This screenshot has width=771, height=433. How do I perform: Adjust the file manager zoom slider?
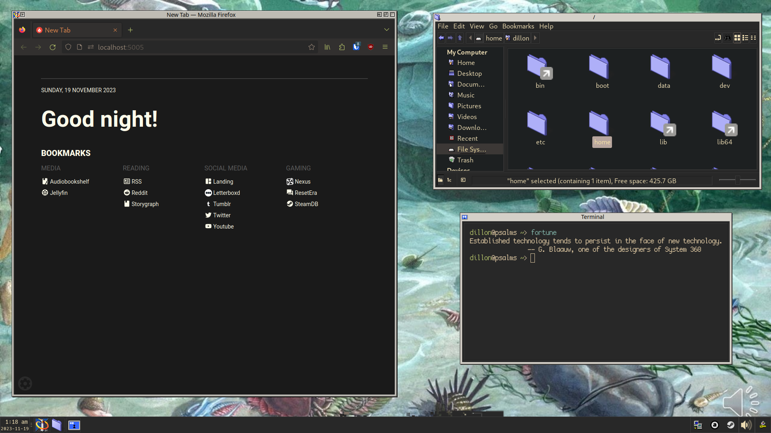(x=738, y=180)
